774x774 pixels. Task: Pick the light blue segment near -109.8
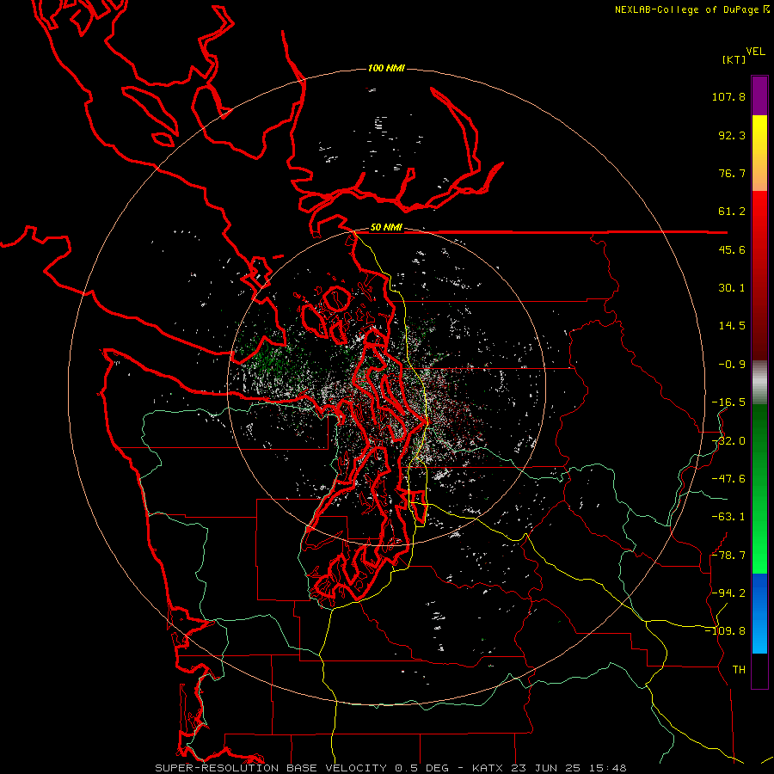coord(759,635)
